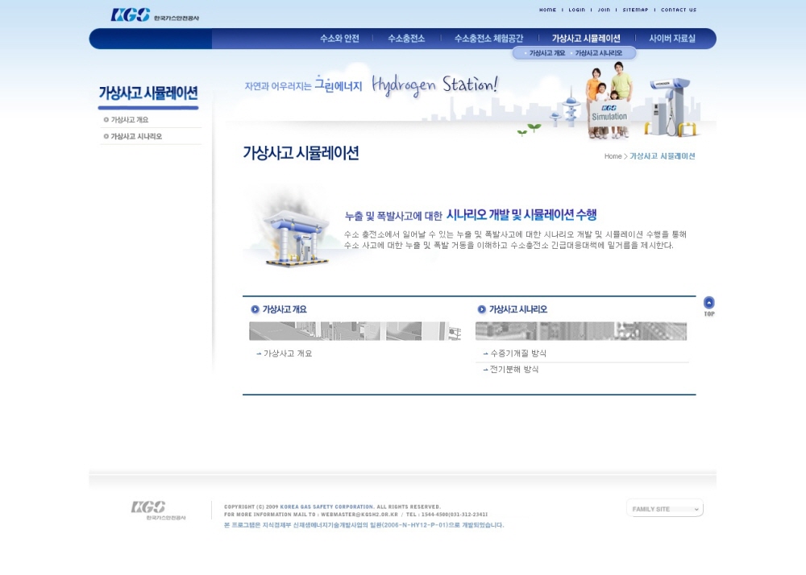The width and height of the screenshot is (806, 575).
Task: Click the Sitemap link in the header
Action: click(x=635, y=10)
